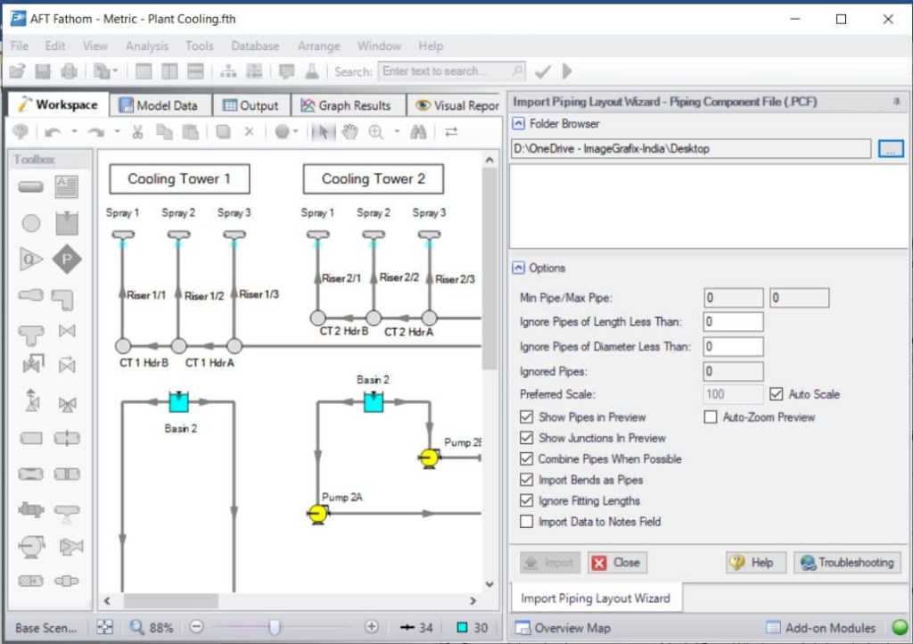This screenshot has height=644, width=913.
Task: Open the redo history dropdown arrow
Action: coord(117,132)
